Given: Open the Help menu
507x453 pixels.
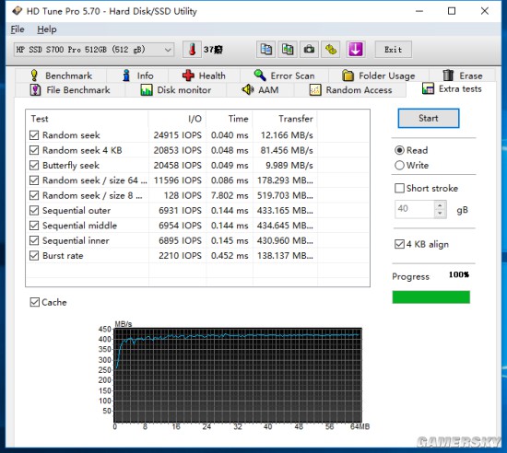Looking at the screenshot, I should (47, 29).
